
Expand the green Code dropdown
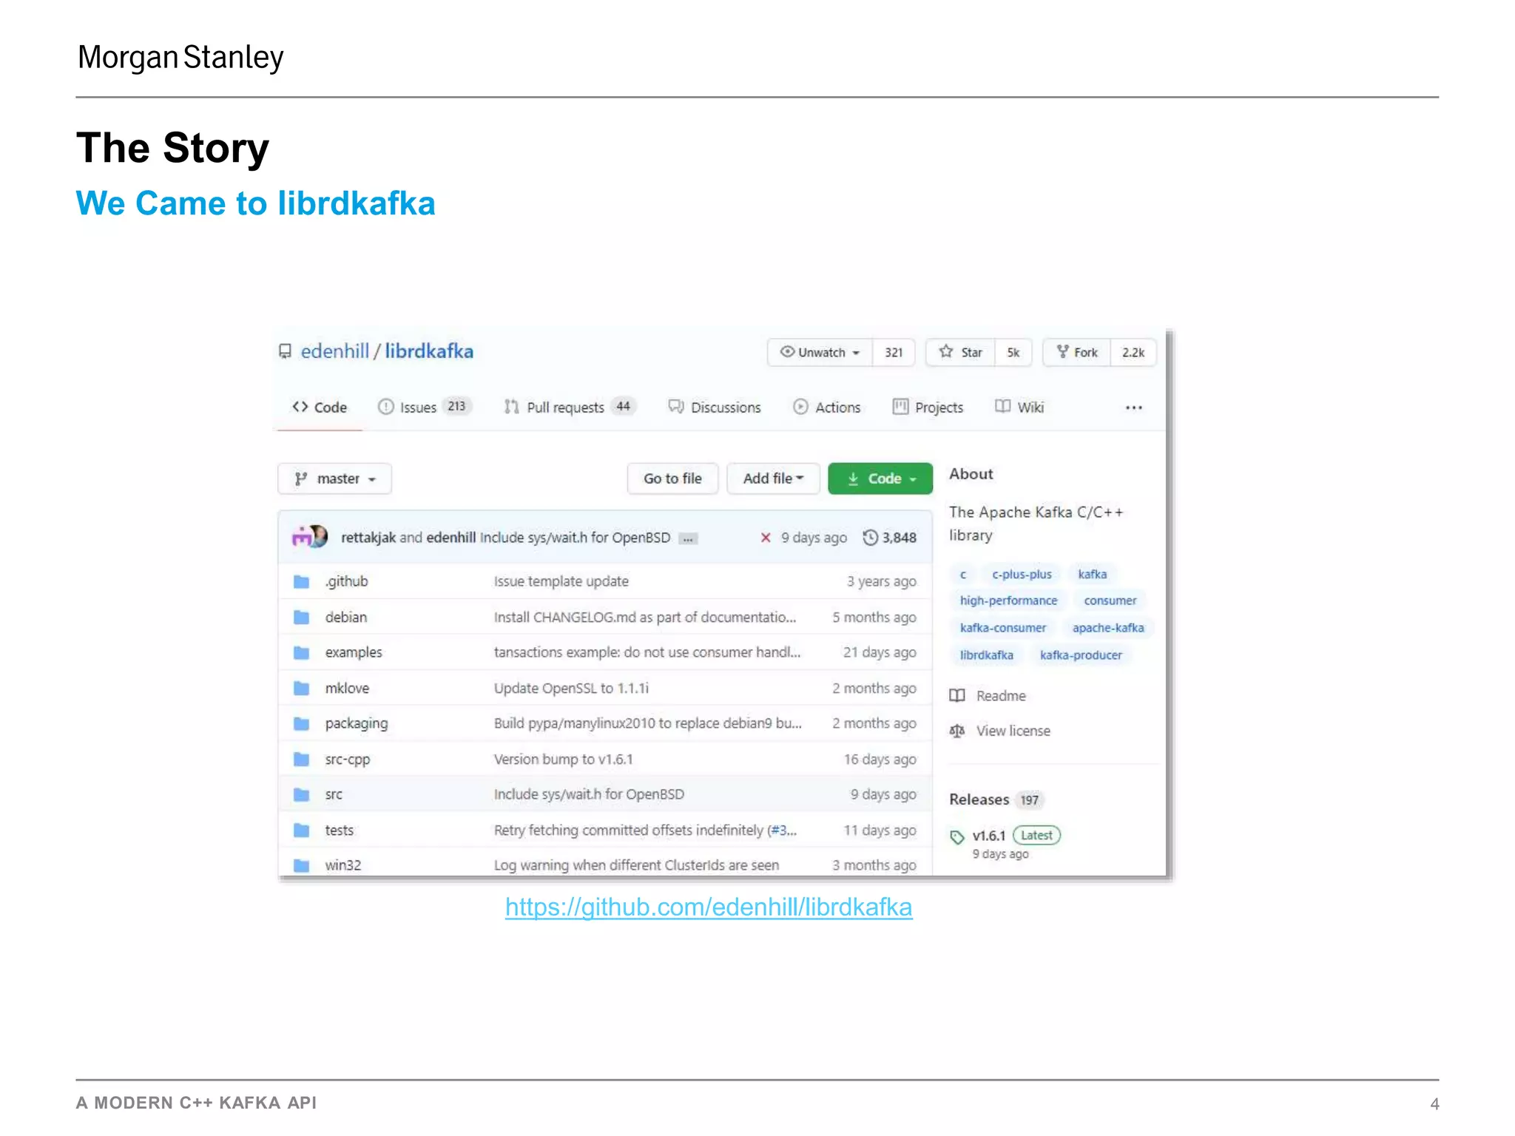tap(880, 479)
